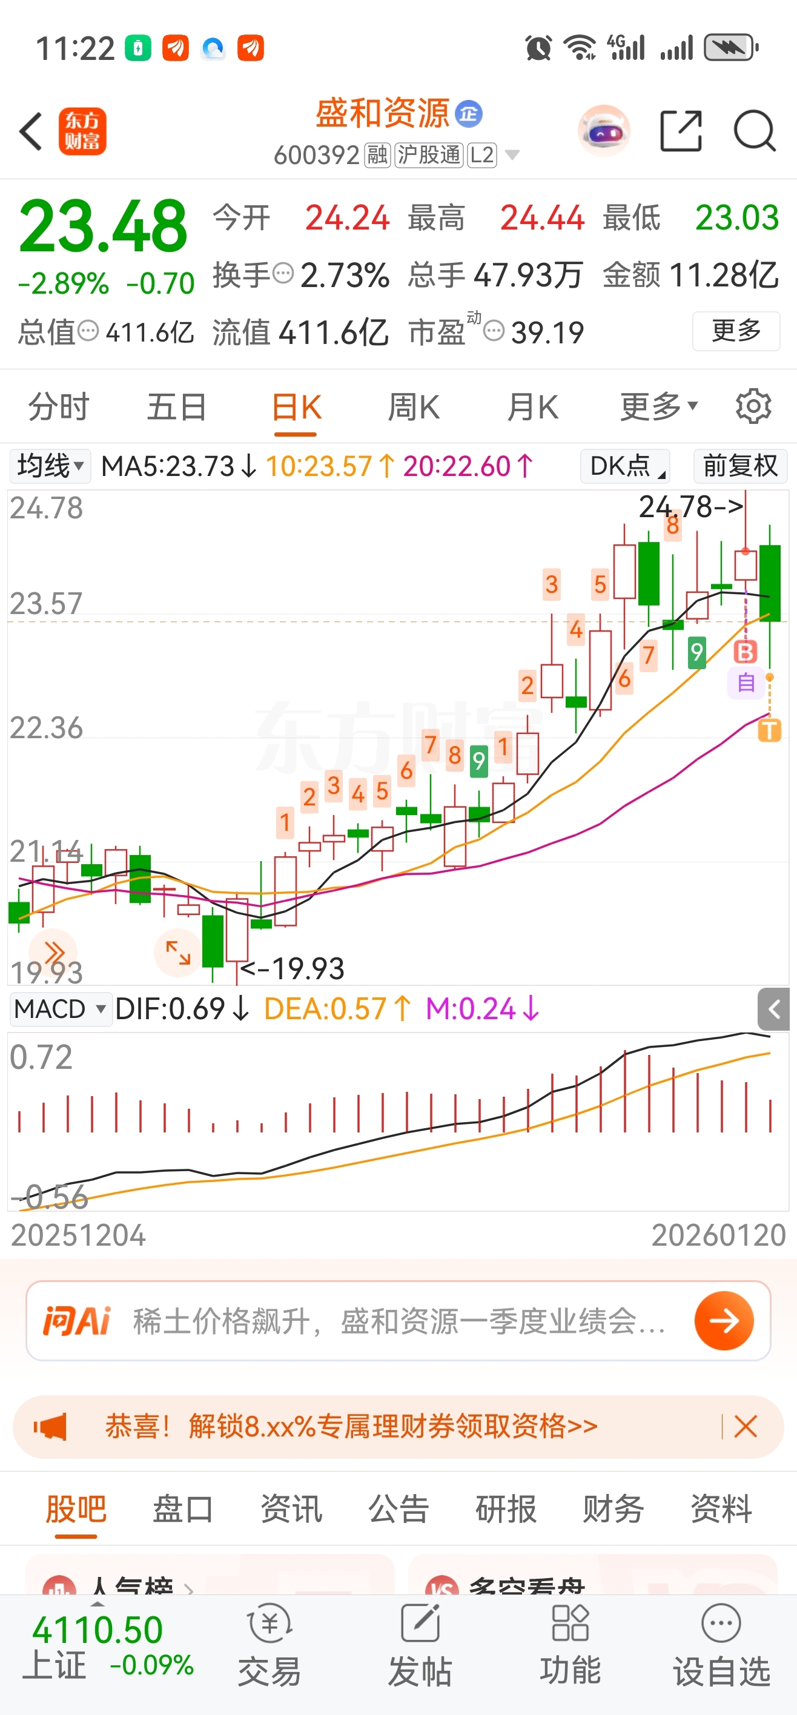Tap the battery icon in status bar
797x1715 pixels.
pyautogui.click(x=731, y=48)
